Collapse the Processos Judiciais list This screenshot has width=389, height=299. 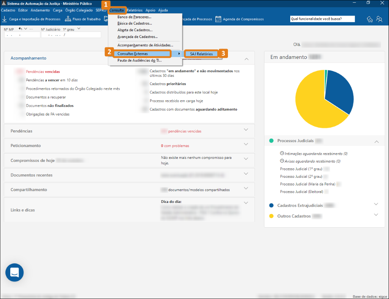376,142
